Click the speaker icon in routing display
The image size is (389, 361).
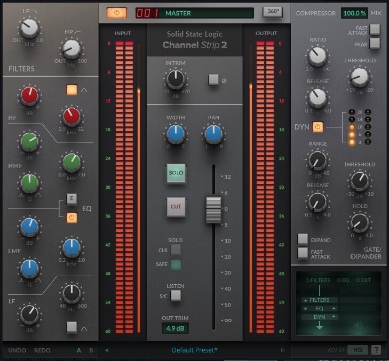pyautogui.click(x=359, y=325)
